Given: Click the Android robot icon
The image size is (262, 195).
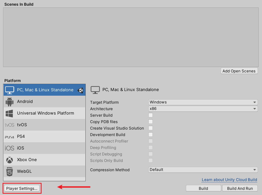Looking at the screenshot, I should (10, 102).
